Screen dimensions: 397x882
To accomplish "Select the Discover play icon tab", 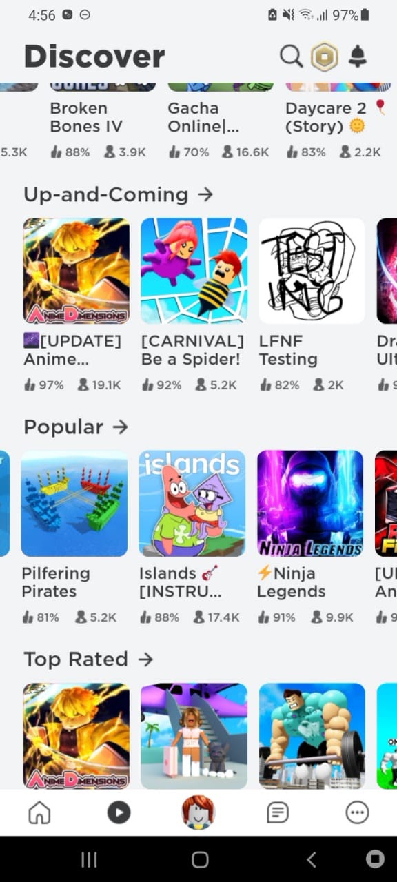I will point(119,813).
